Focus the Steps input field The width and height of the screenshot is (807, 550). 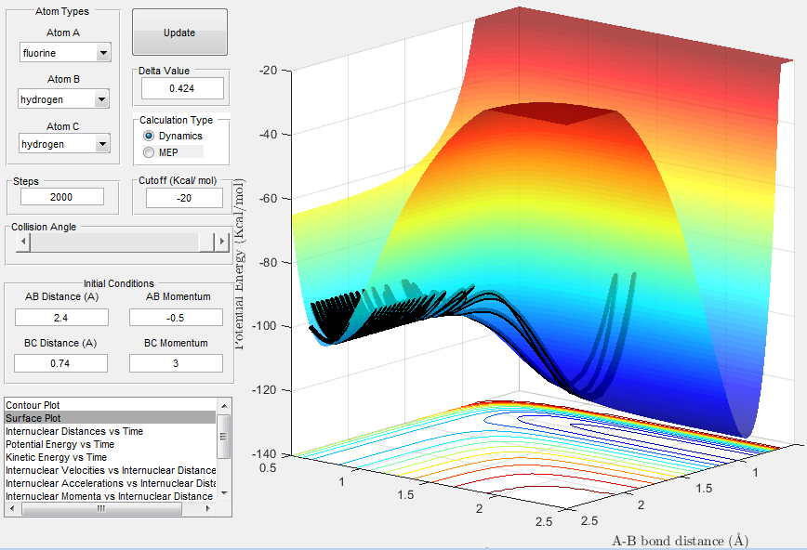pos(61,197)
